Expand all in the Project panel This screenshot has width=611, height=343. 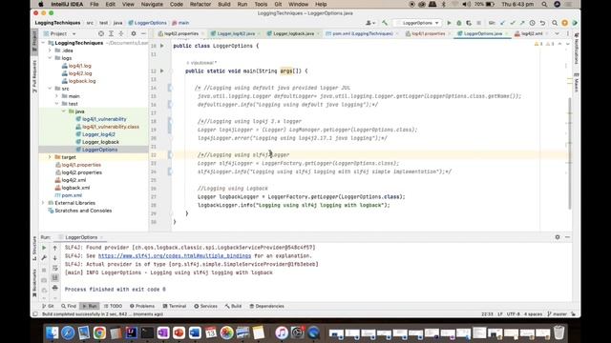pyautogui.click(x=111, y=34)
